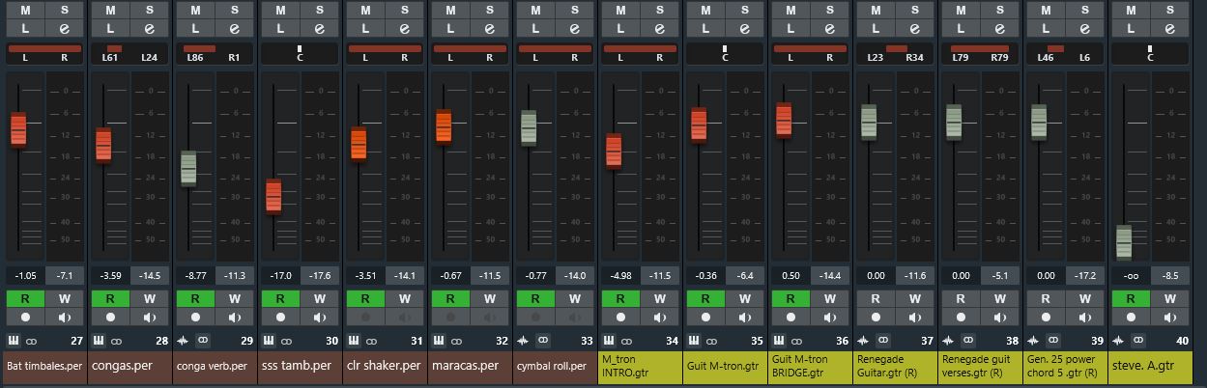This screenshot has width=1207, height=388.
Task: Enable Write automation on steve. A.gtr
Action: [x=1169, y=298]
